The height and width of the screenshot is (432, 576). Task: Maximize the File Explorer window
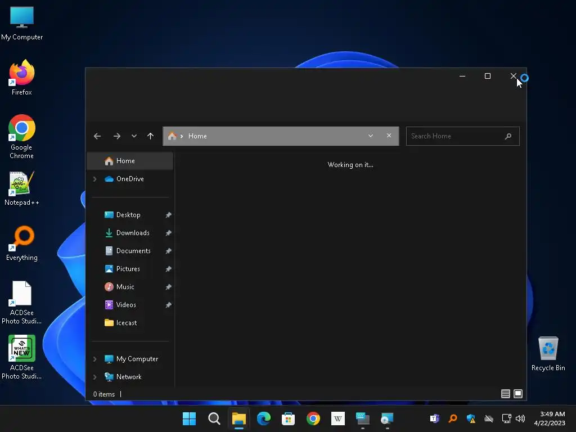[x=488, y=76]
